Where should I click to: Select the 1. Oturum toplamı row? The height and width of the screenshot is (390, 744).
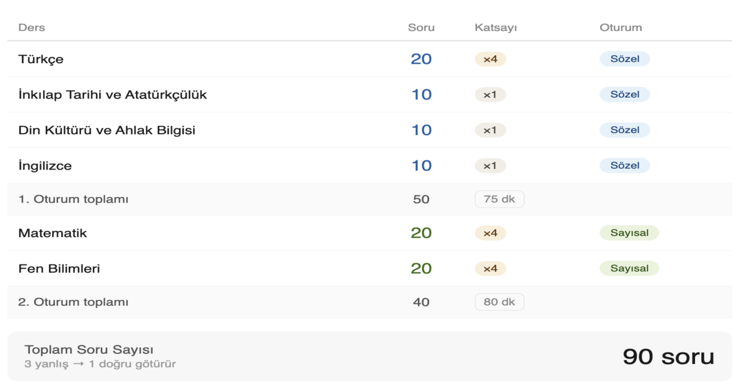73,199
